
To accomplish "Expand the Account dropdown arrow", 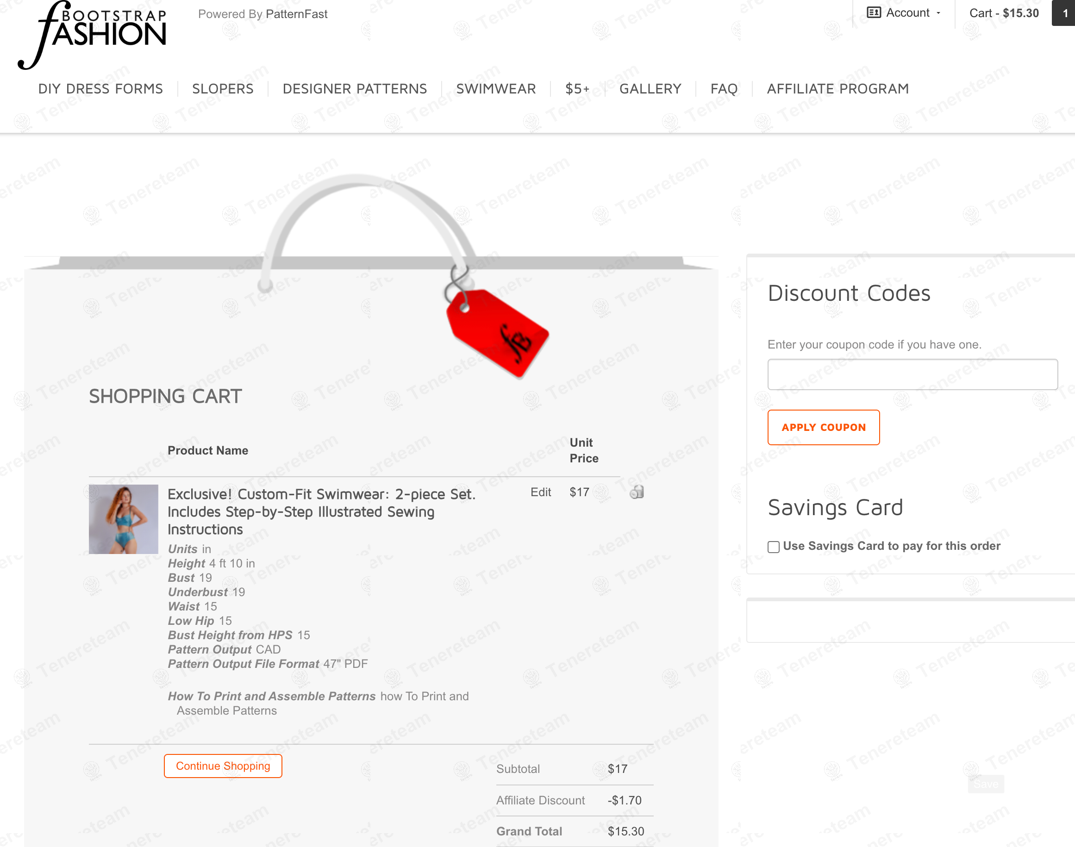I will tap(938, 13).
